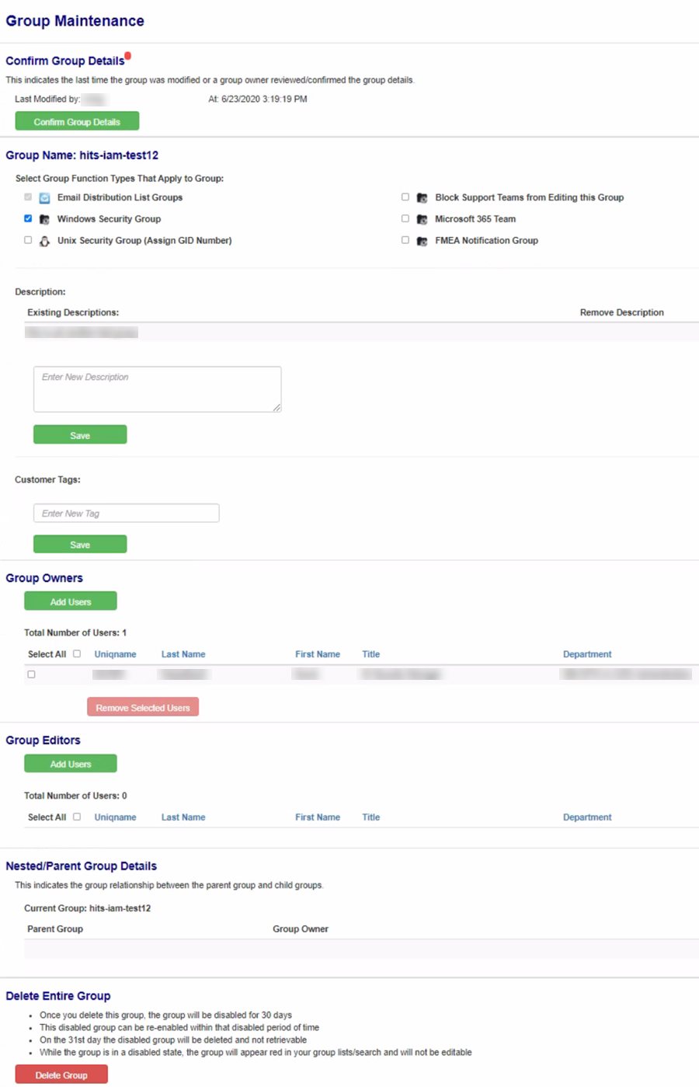Focus the Enter New Tag field

click(x=126, y=513)
